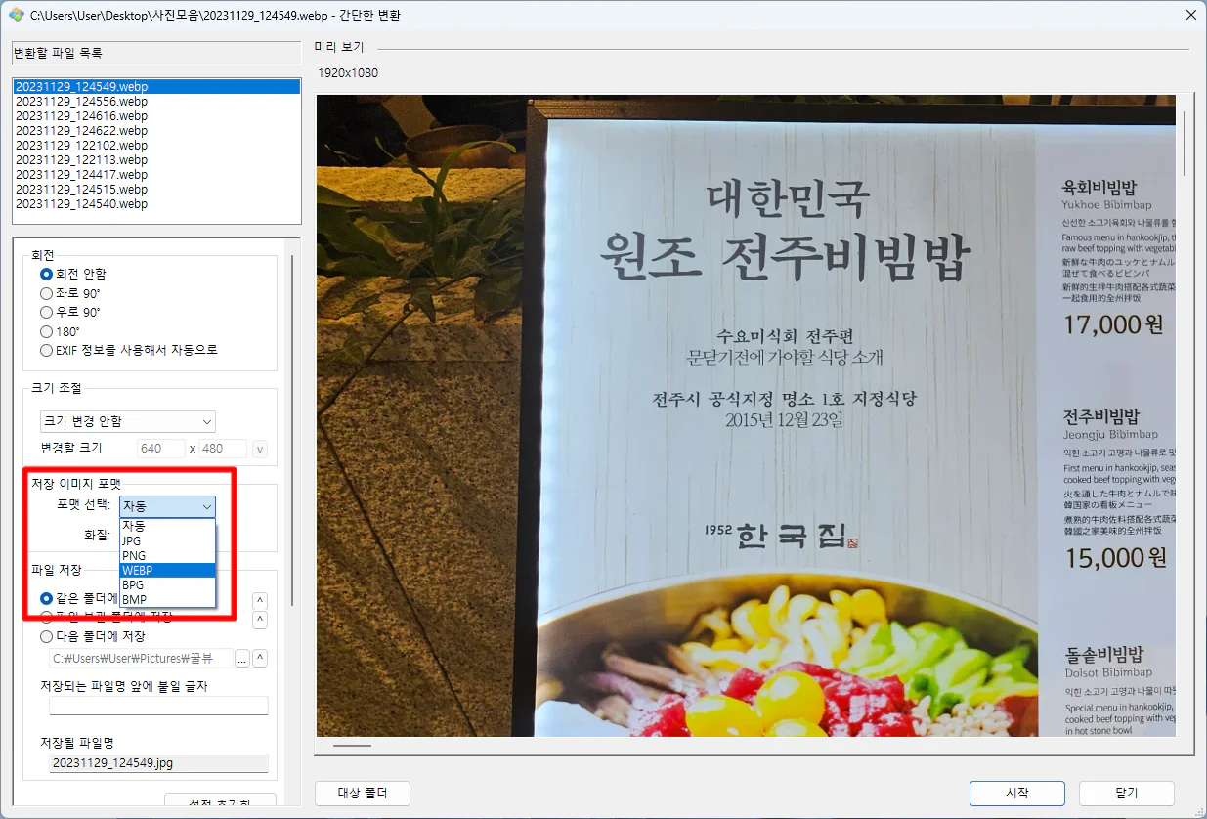Screen dimensions: 1207x819
Task: Choose JPG from the format list
Action: tap(167, 540)
